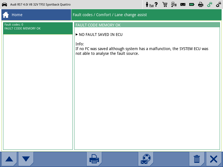223x167 pixels.
Task: Click the green vehicle connection icon
Action: point(210,4)
